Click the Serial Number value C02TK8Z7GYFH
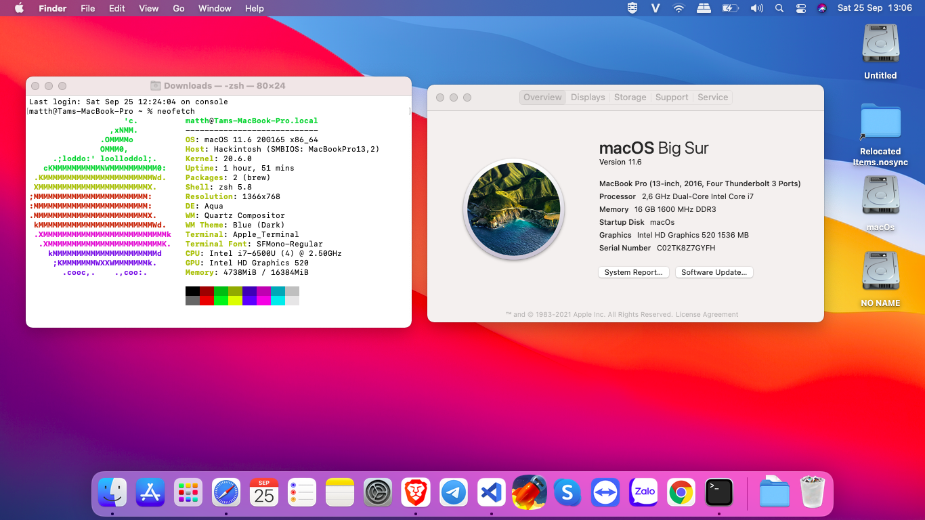This screenshot has width=925, height=520. (x=686, y=248)
